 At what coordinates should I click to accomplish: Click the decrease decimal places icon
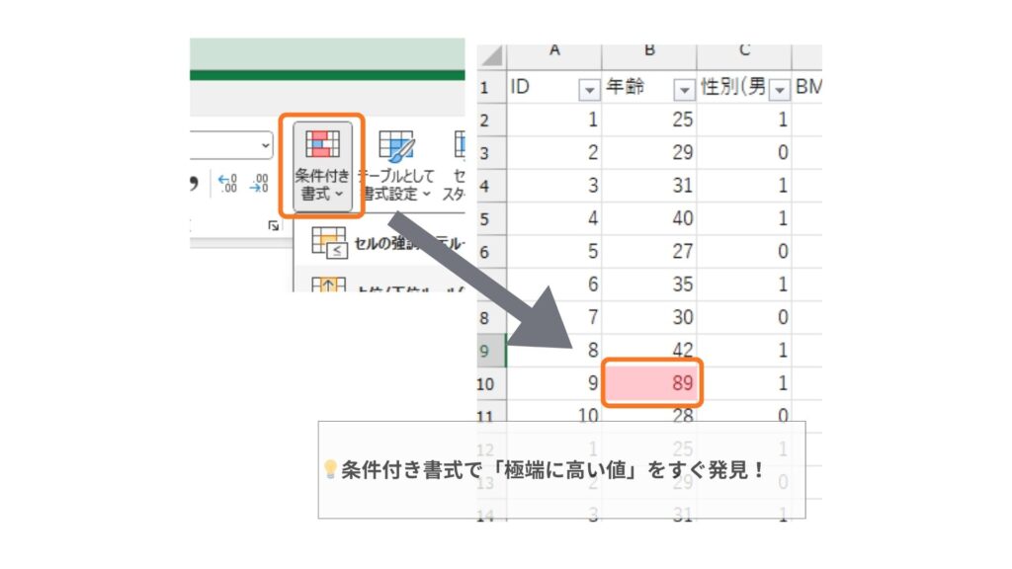[x=259, y=183]
